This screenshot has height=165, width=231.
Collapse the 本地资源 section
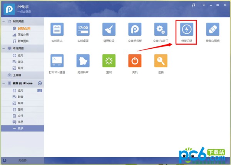coord(4,49)
